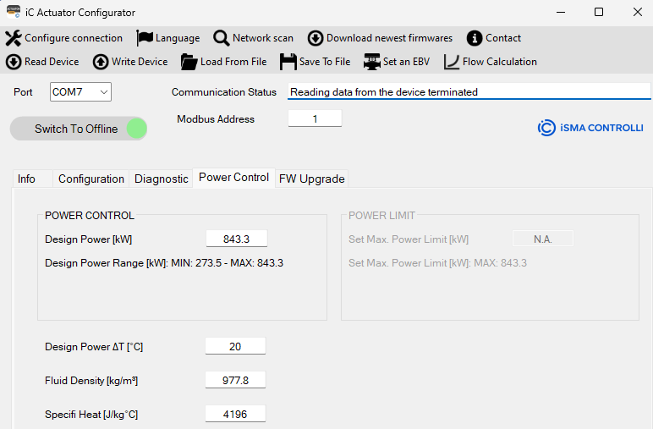
Task: Click the Specifi Heat field
Action: (235, 414)
